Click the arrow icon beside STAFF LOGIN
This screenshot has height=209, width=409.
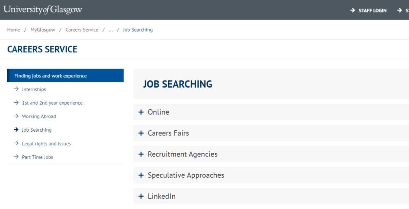[353, 11]
